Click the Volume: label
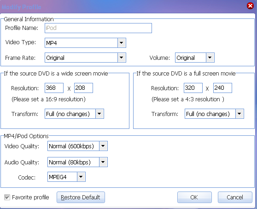257x209 pixels. point(160,58)
